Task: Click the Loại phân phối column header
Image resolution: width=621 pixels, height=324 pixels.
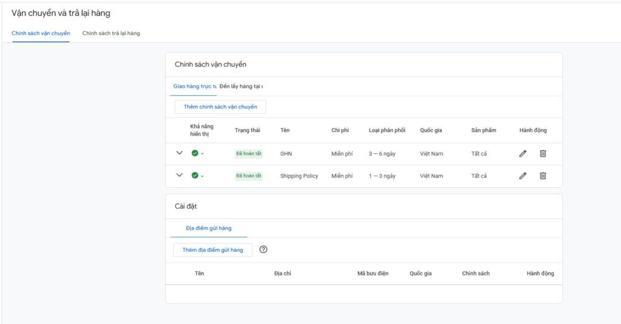Action: click(x=387, y=130)
